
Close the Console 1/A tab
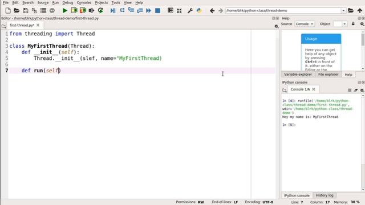[314, 89]
